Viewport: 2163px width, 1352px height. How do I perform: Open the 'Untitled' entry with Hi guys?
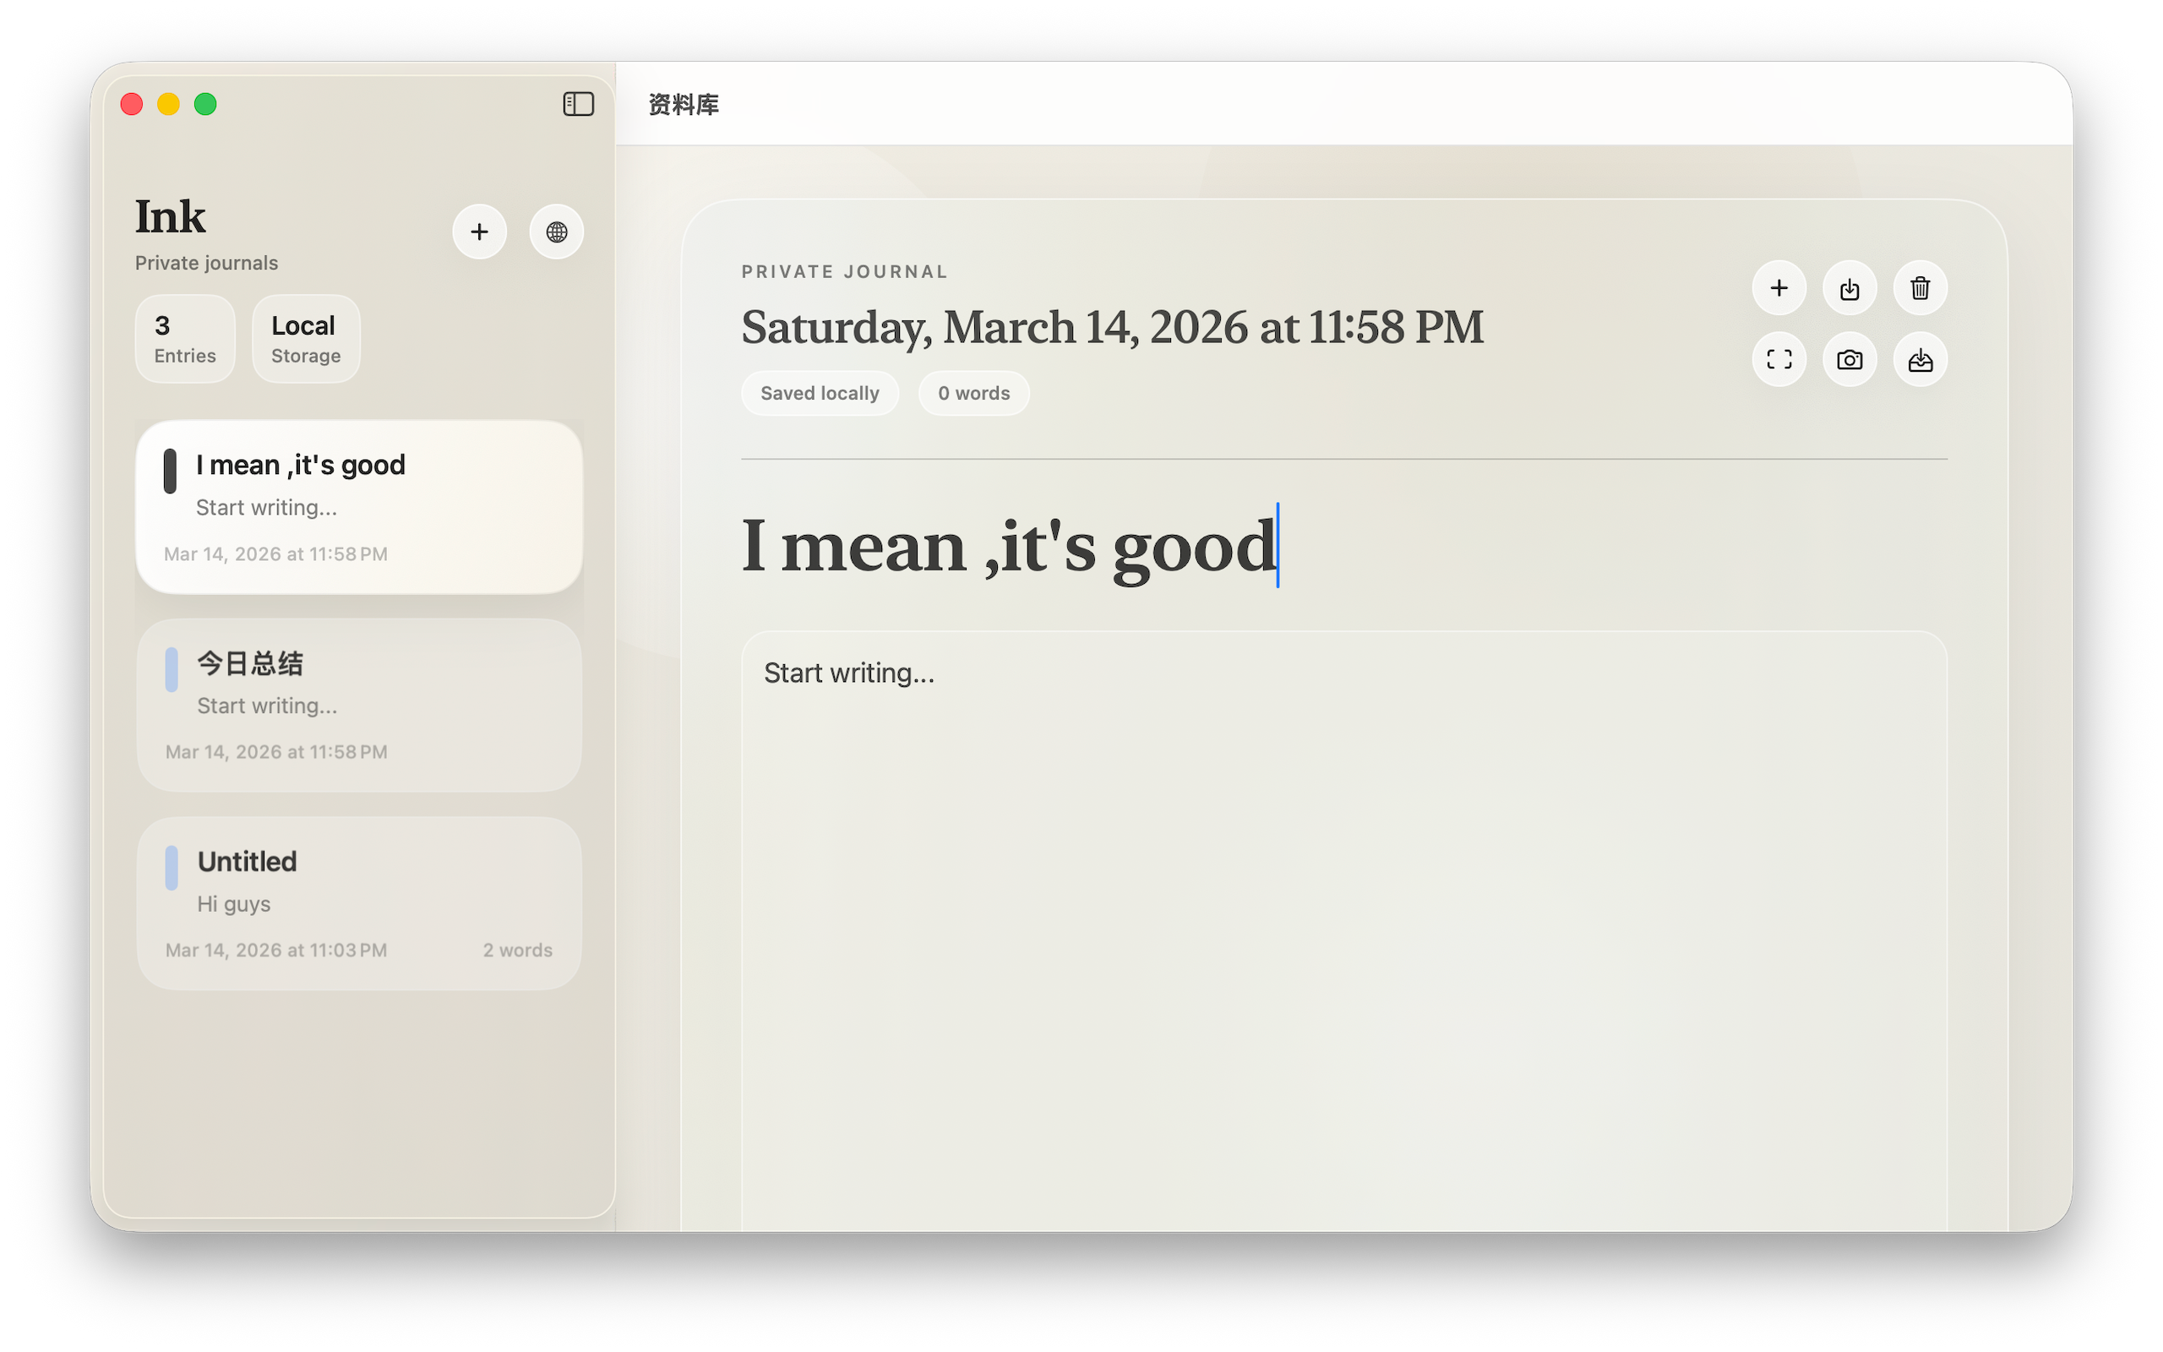click(359, 903)
